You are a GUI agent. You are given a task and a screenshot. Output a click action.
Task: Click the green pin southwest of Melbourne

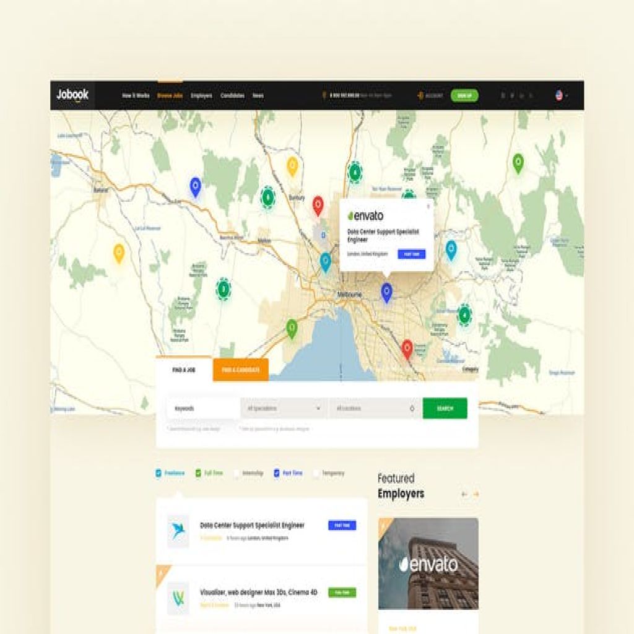292,329
